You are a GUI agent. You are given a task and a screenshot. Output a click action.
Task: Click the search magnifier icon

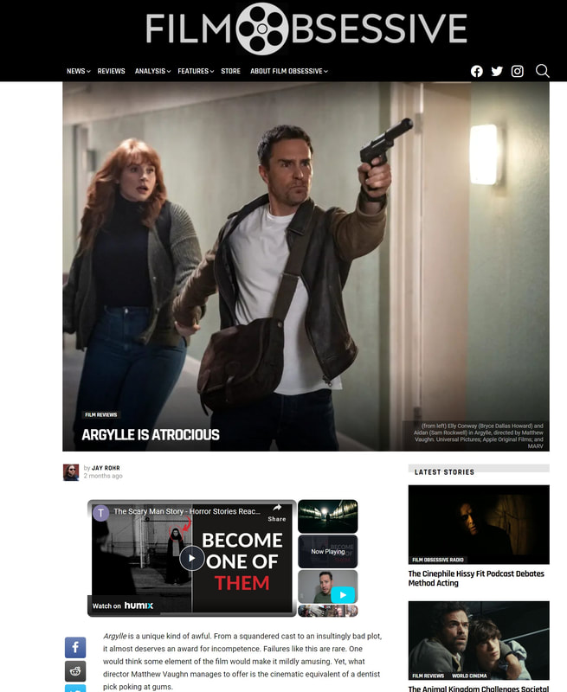542,71
